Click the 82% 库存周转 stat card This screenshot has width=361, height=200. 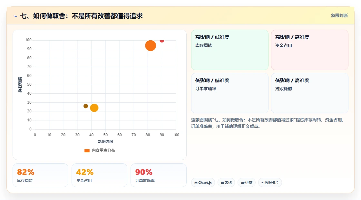point(41,176)
